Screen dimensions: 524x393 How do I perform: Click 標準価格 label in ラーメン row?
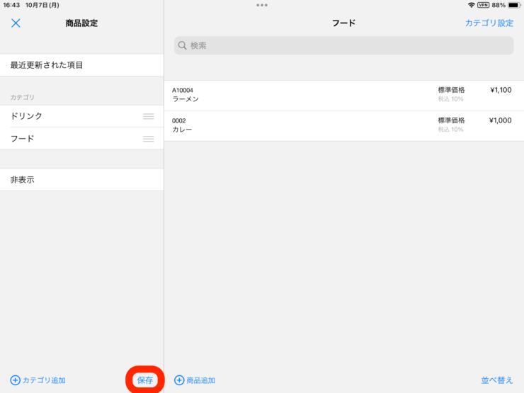[x=451, y=90]
